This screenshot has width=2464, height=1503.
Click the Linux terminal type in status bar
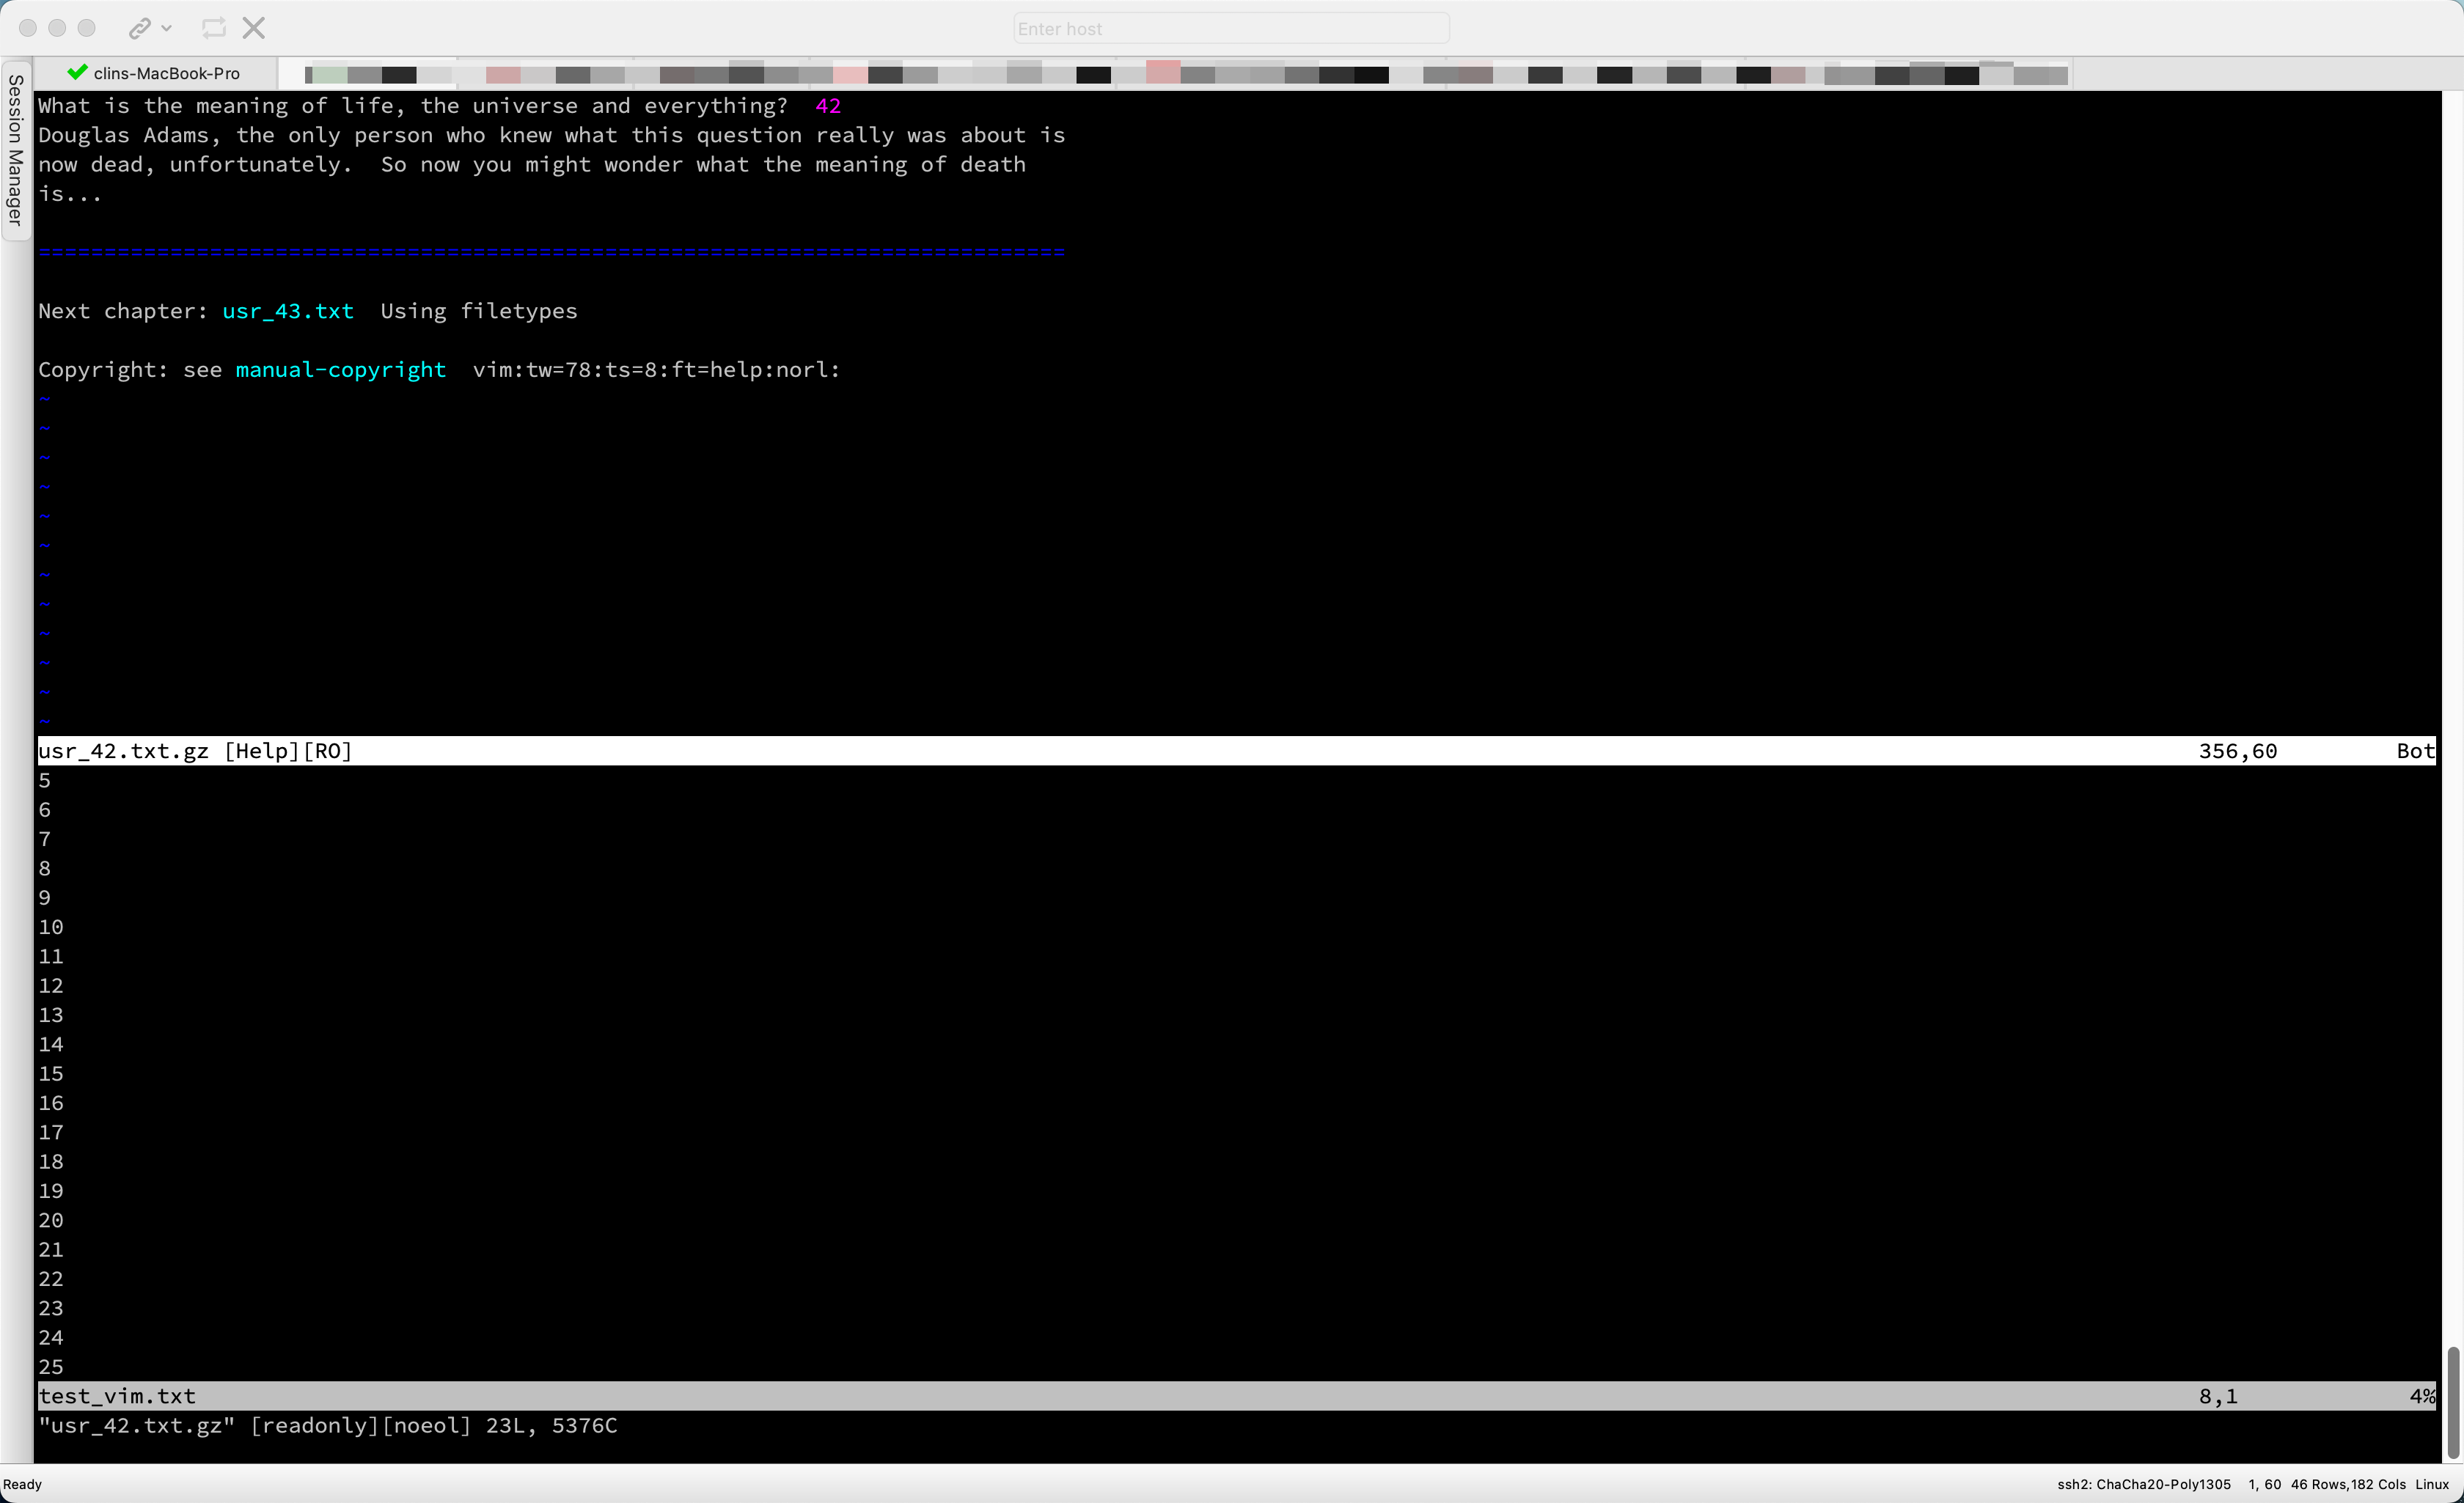tap(2432, 1484)
